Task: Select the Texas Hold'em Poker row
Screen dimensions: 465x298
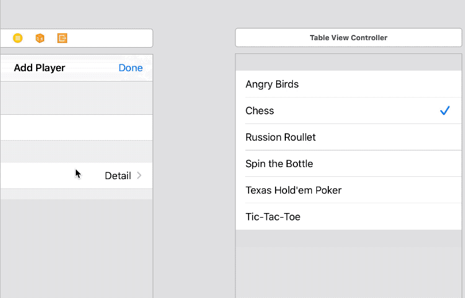Action: coord(349,190)
